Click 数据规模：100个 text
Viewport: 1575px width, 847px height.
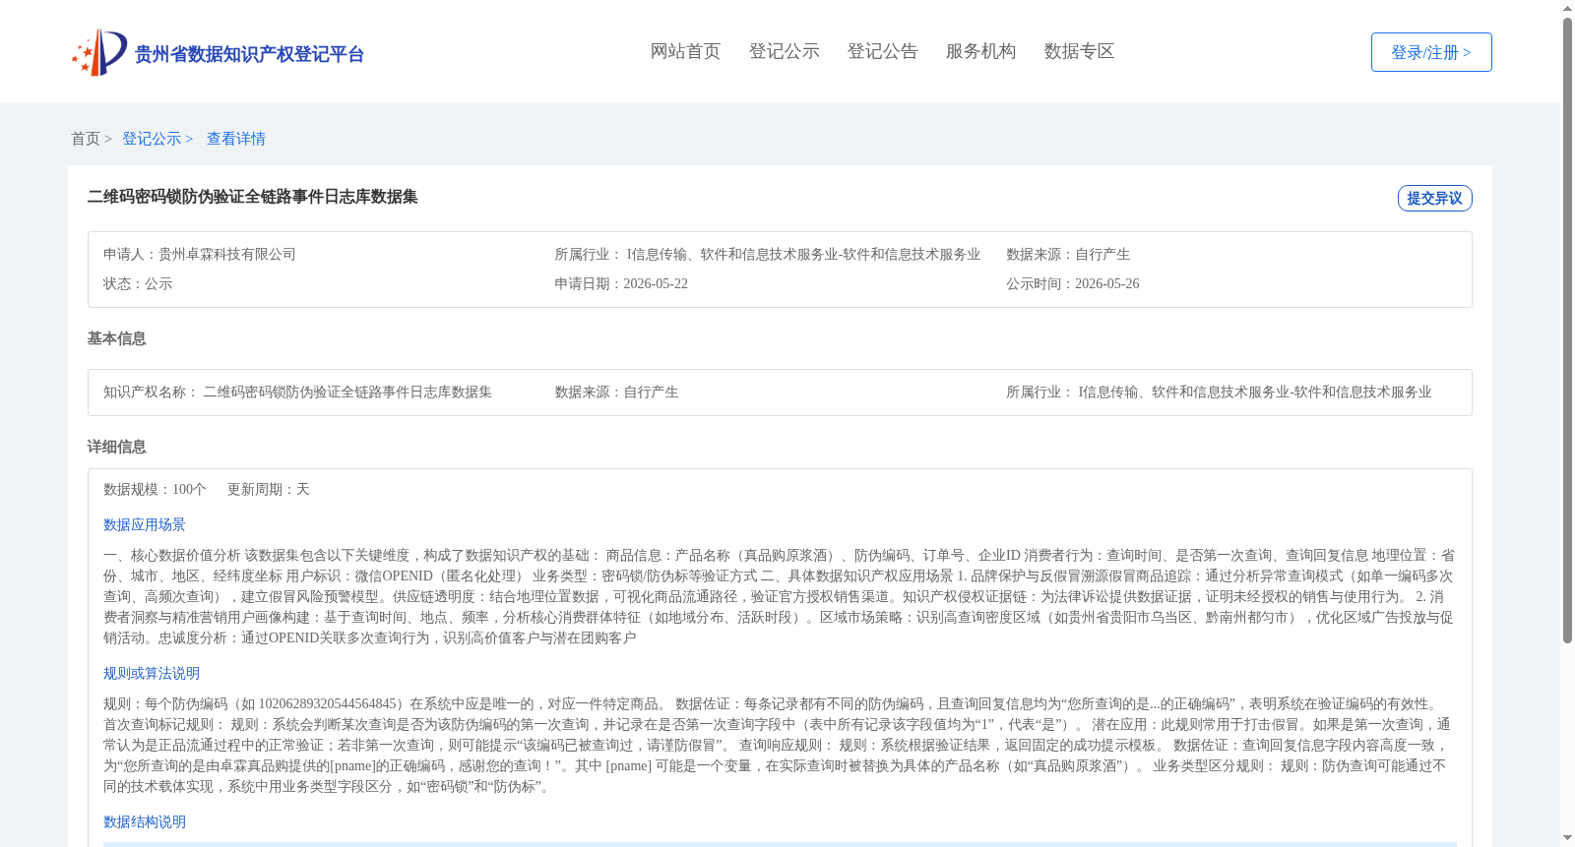tap(155, 490)
